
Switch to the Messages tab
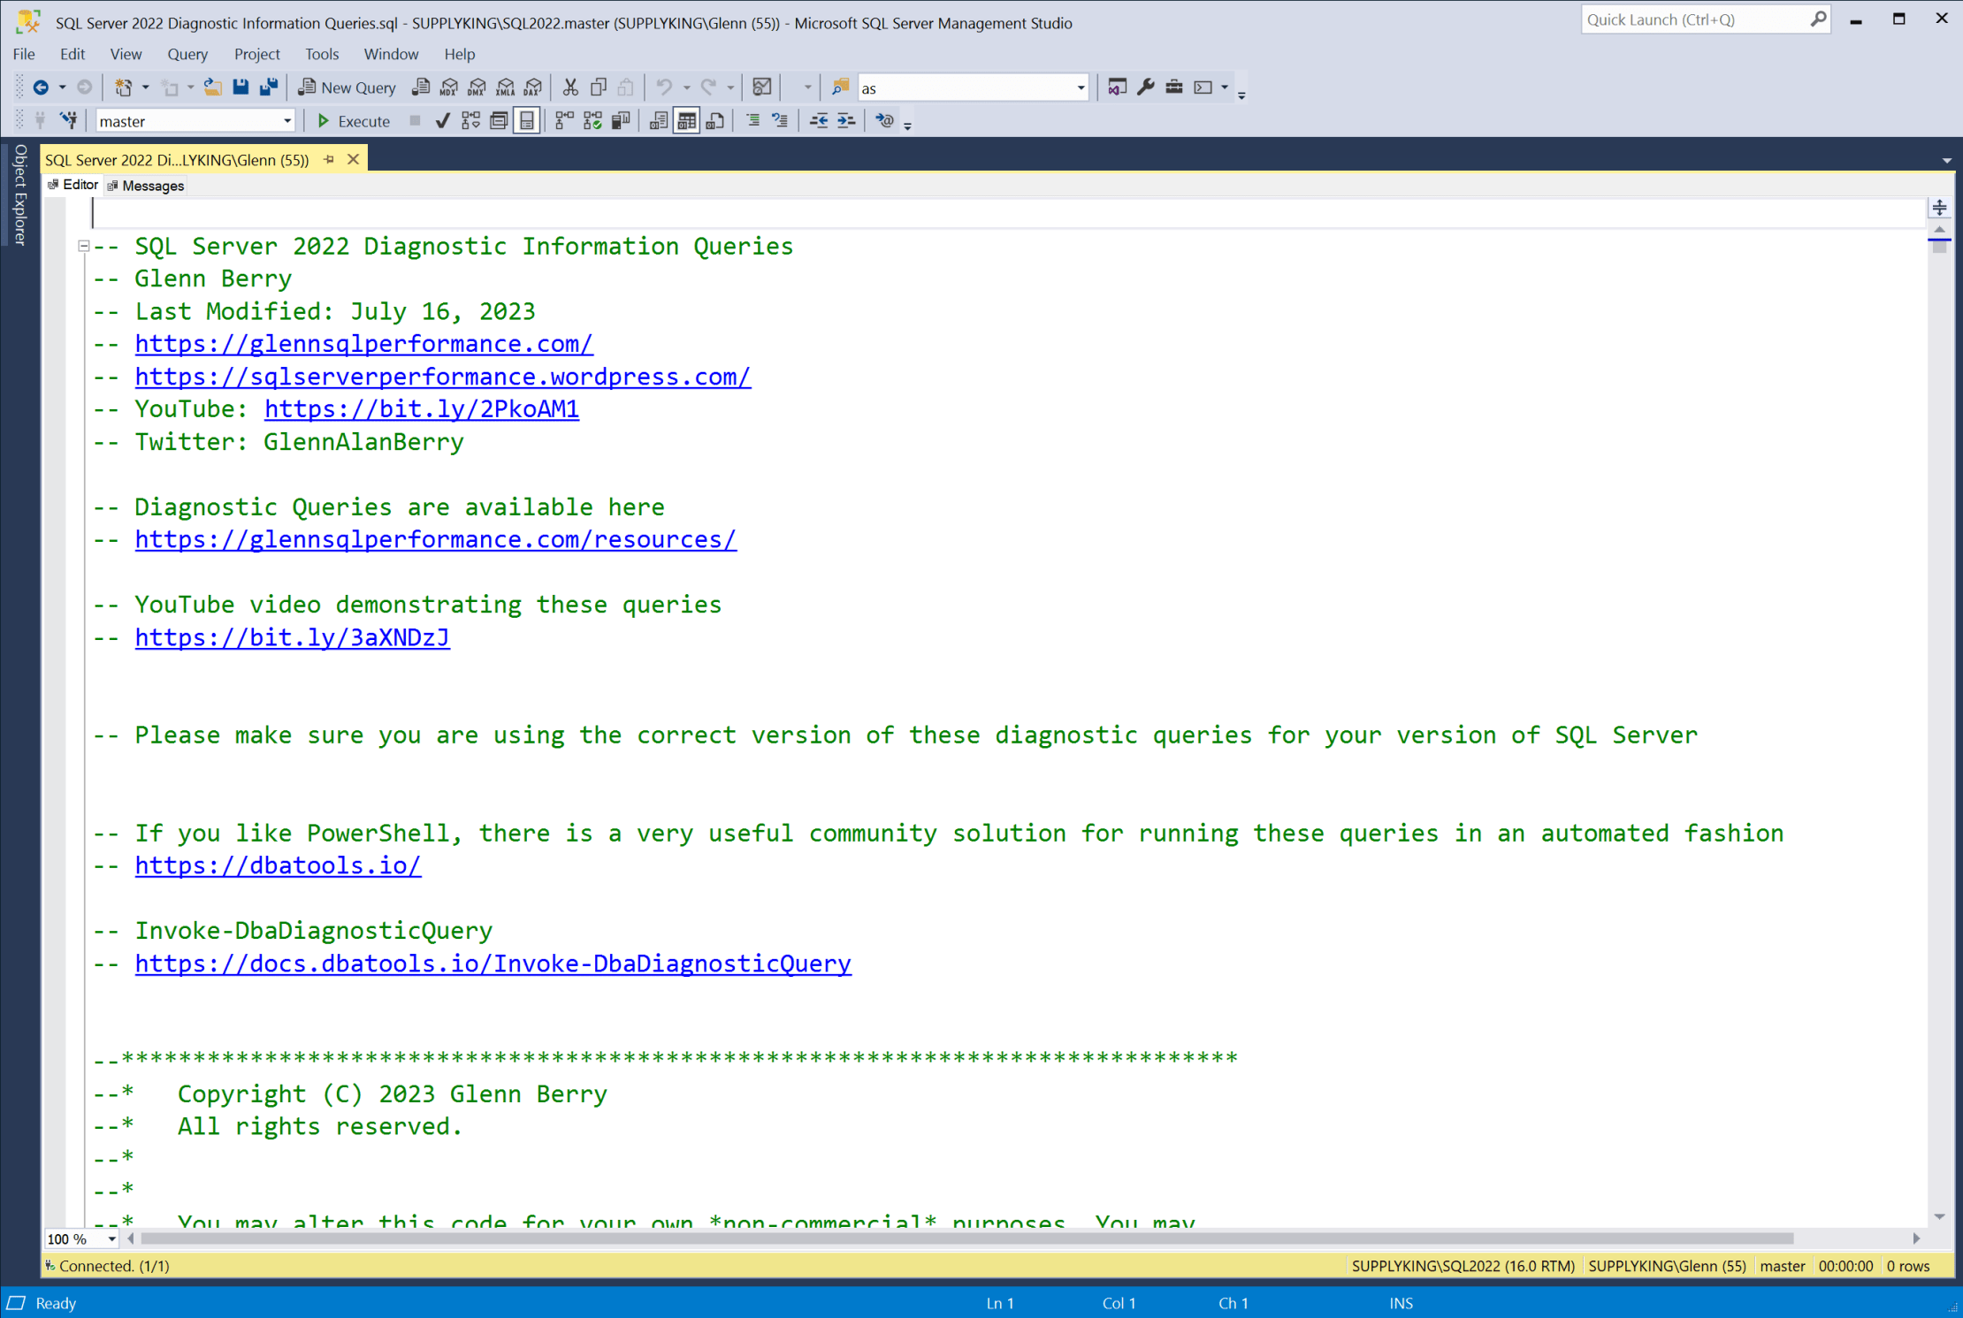pyautogui.click(x=152, y=186)
